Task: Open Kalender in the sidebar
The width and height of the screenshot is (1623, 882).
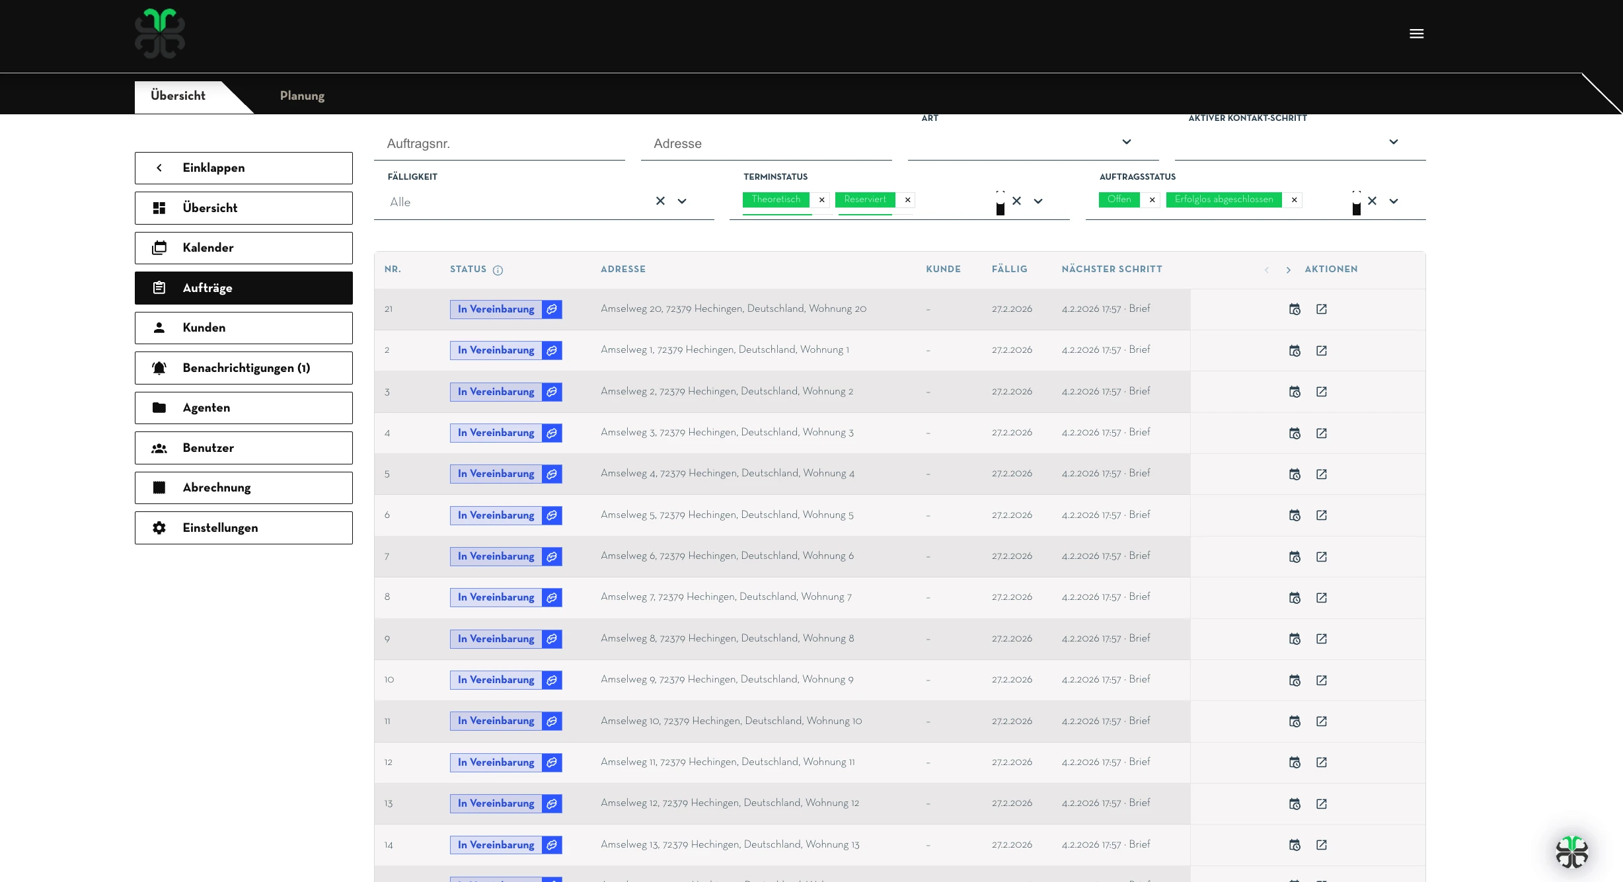Action: point(243,248)
